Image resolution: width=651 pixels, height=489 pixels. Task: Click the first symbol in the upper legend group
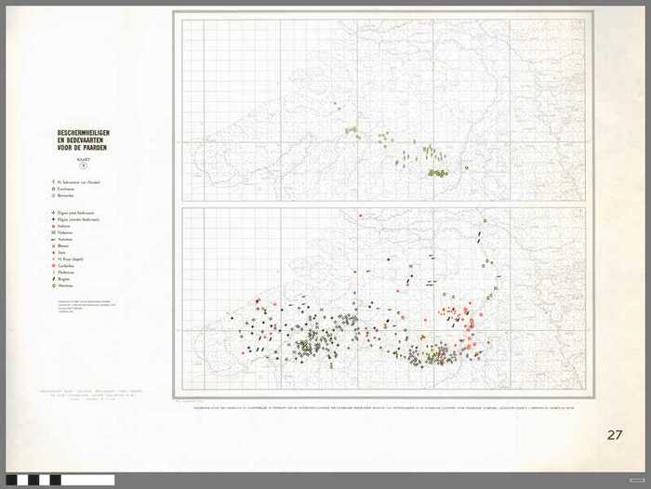pyautogui.click(x=54, y=181)
